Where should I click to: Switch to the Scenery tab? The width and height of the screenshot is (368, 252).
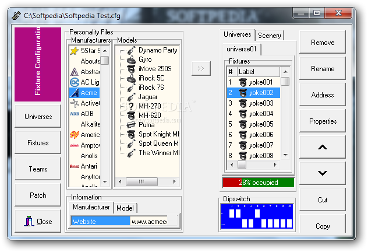point(270,36)
